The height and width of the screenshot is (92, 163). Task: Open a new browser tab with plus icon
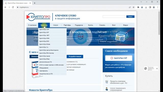tap(35, 3)
